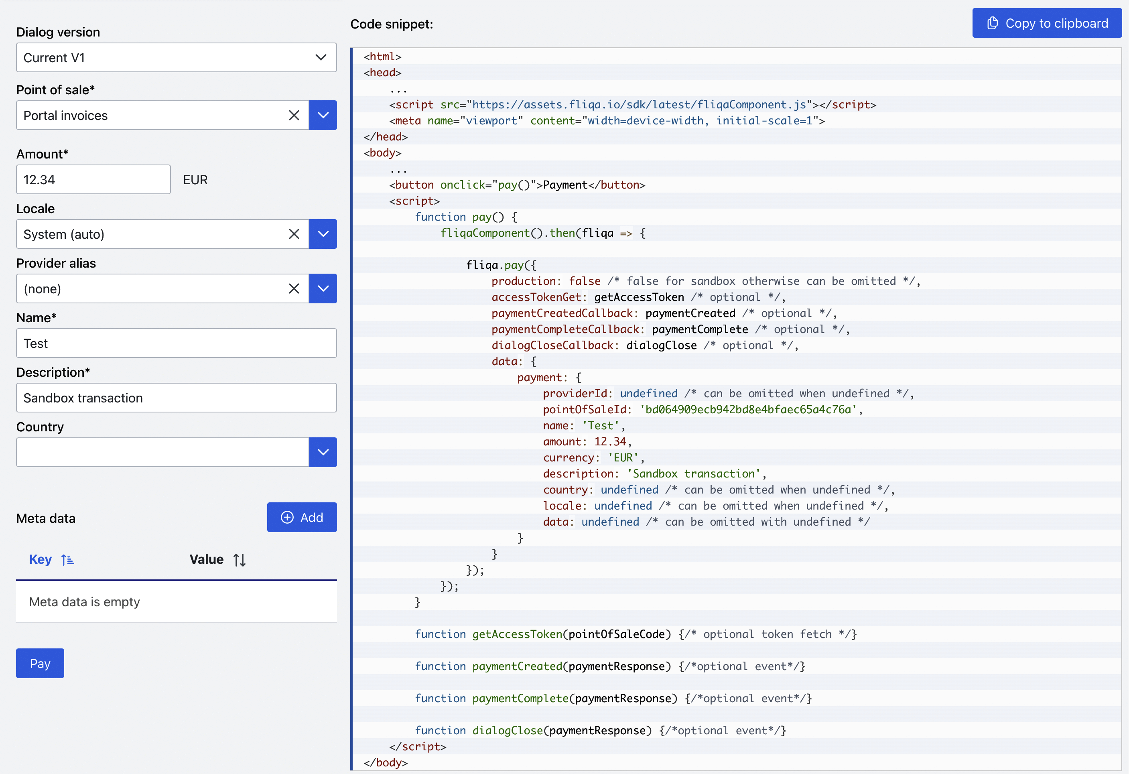This screenshot has height=774, width=1129.
Task: Click the button onclick Payment code line
Action: click(x=517, y=185)
